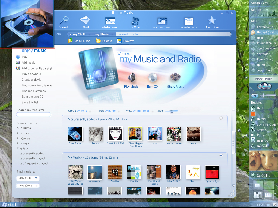Click the system tray expand arrow
This screenshot has height=208, width=278.
[274, 205]
